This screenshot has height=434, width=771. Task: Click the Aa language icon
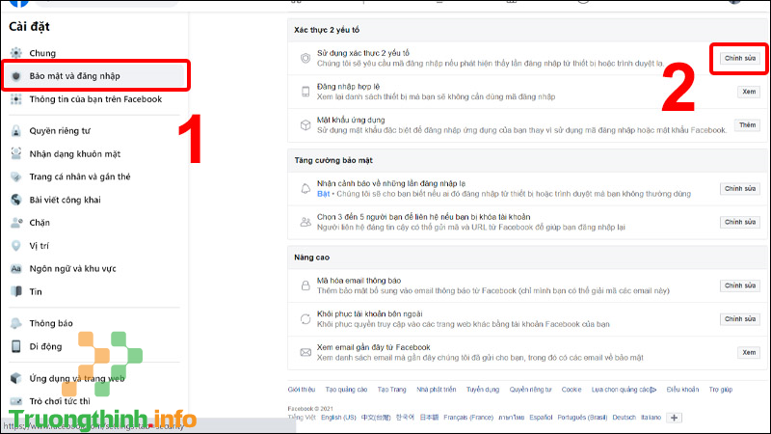16,269
